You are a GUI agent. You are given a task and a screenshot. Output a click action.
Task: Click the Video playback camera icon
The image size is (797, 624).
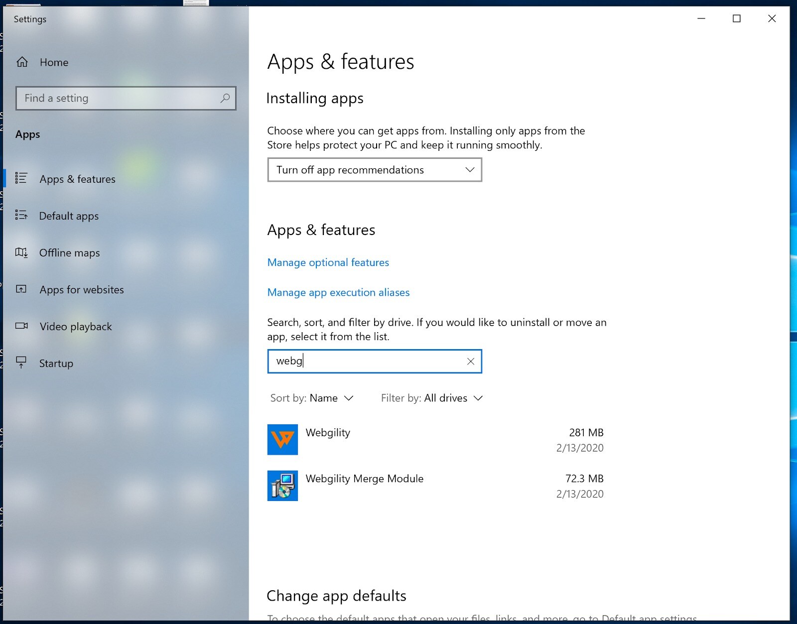(21, 326)
